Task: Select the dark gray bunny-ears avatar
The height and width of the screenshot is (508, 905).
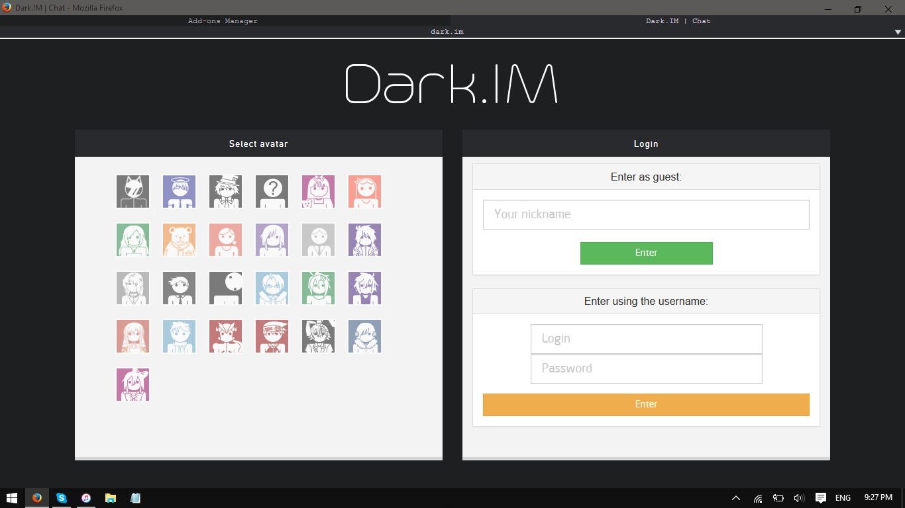Action: click(x=318, y=336)
